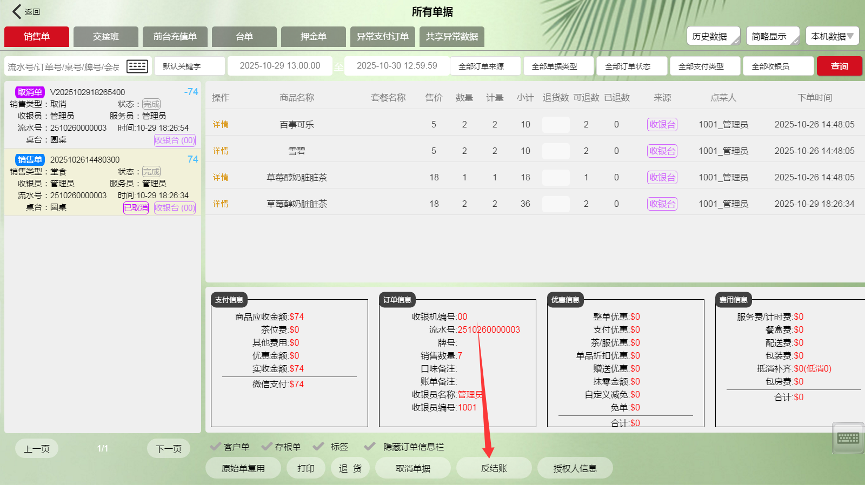Click the 收银台 tag in 雪碧 row

click(x=662, y=151)
